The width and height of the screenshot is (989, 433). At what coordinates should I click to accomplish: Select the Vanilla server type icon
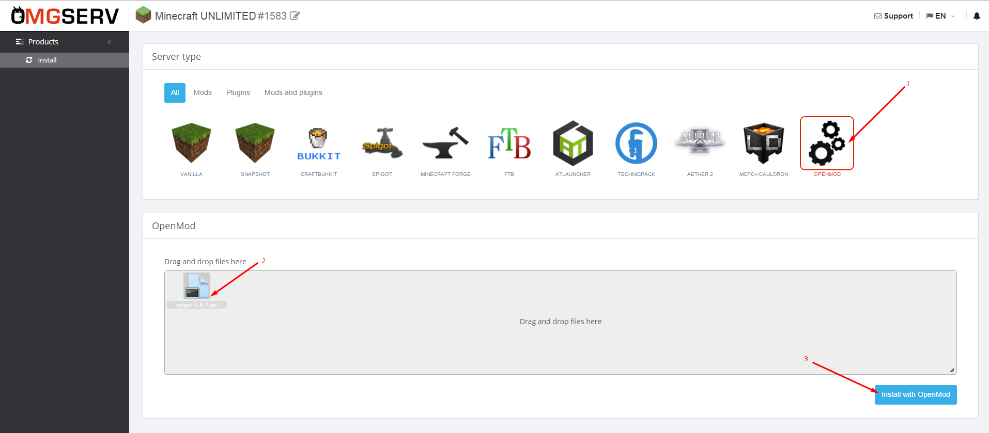pyautogui.click(x=191, y=143)
